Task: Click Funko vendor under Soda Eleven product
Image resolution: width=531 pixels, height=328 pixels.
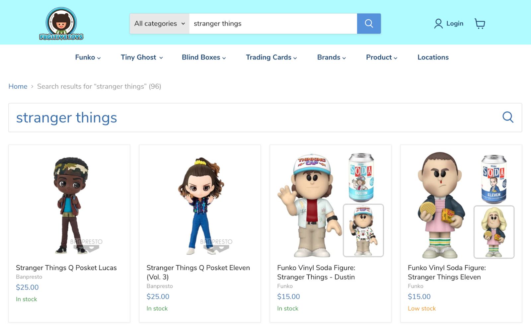Action: pos(416,286)
